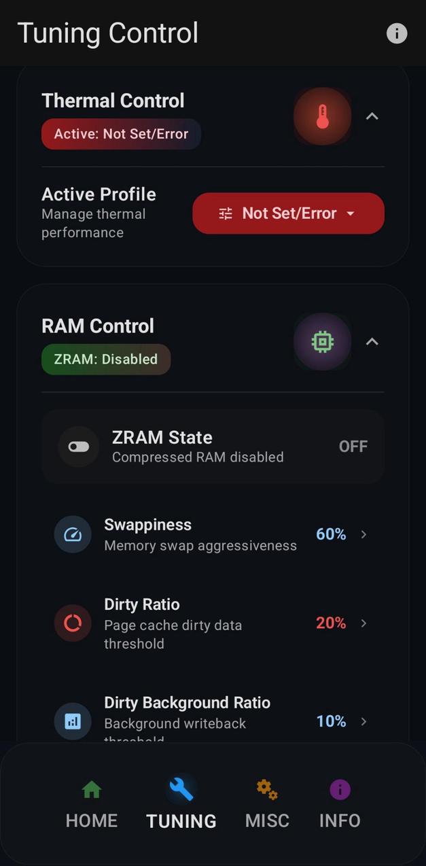Open the Not Set/Error profile dropdown

[x=288, y=213]
